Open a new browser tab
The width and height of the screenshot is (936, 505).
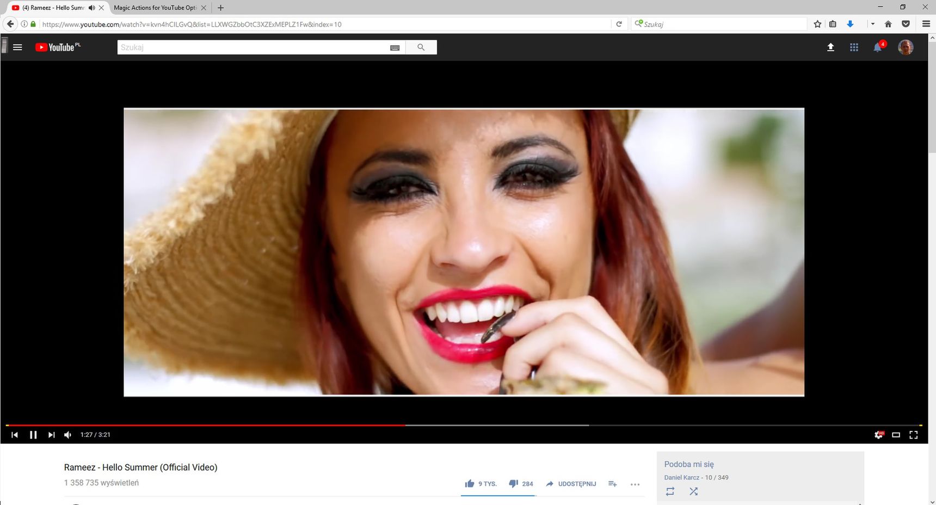[x=220, y=8]
